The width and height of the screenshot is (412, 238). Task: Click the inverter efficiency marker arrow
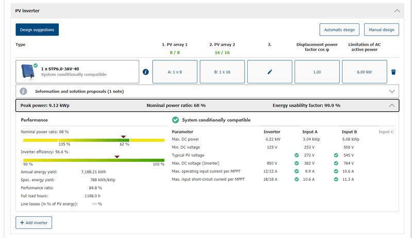pos(117,157)
